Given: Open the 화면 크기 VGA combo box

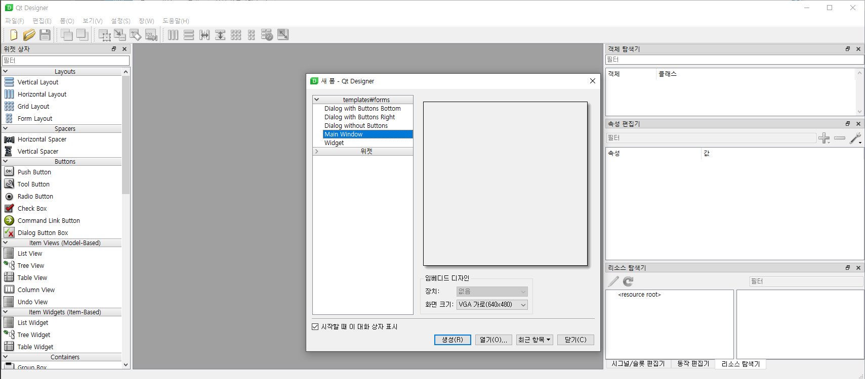Looking at the screenshot, I should [492, 305].
